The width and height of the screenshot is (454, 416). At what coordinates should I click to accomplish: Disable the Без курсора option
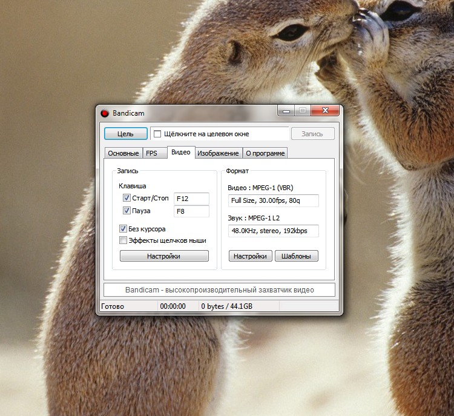point(123,228)
